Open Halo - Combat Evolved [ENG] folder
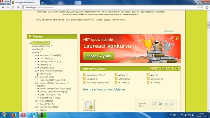This screenshot has height=118, width=210. (53, 80)
